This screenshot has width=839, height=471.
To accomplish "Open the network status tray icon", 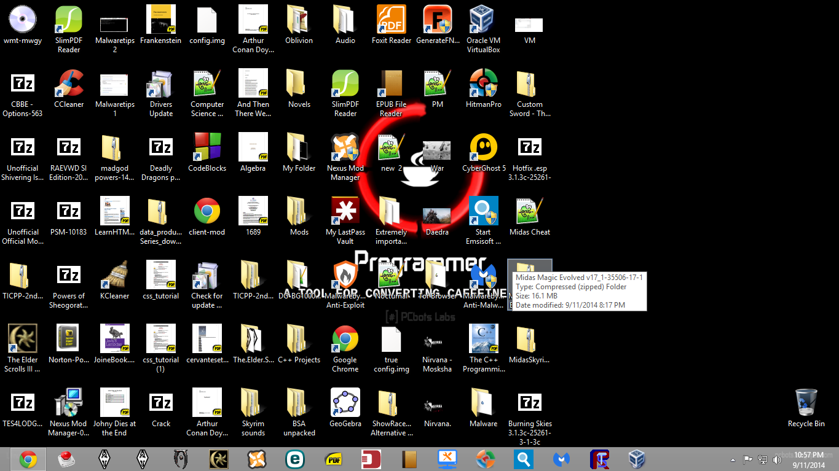I will (x=762, y=459).
